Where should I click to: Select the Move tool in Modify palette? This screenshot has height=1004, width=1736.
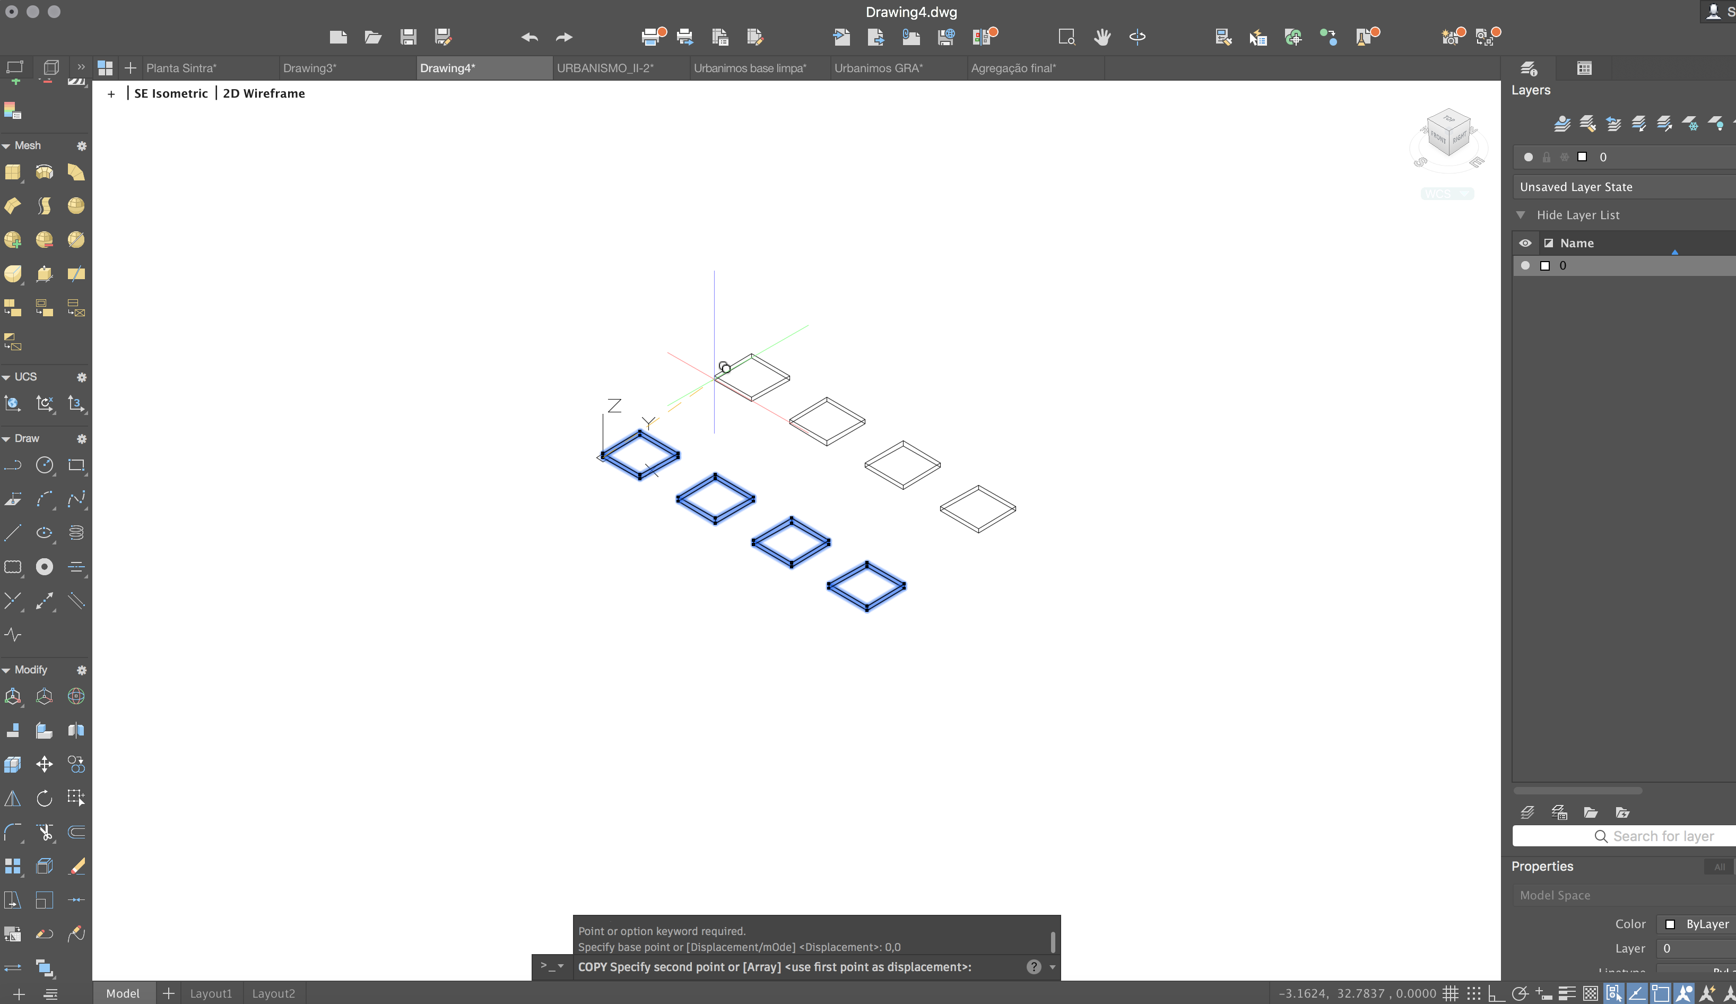[x=45, y=764]
